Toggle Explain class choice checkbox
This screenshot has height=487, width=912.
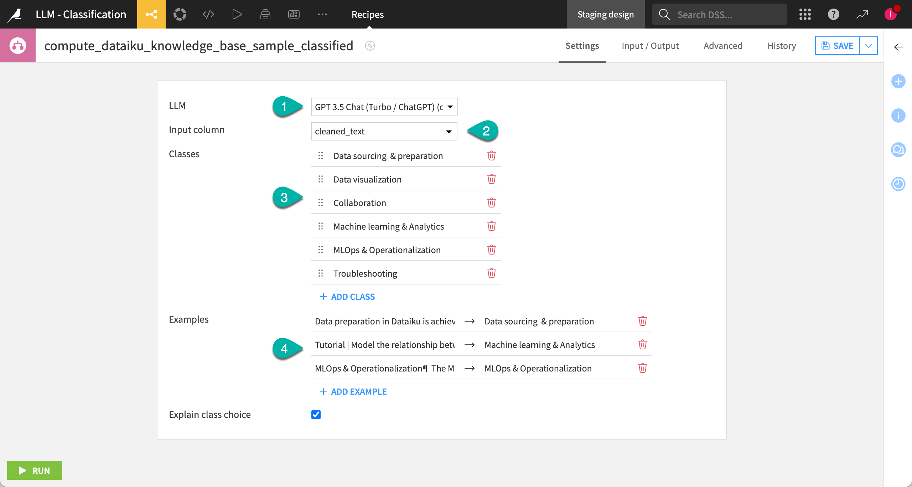(x=316, y=415)
